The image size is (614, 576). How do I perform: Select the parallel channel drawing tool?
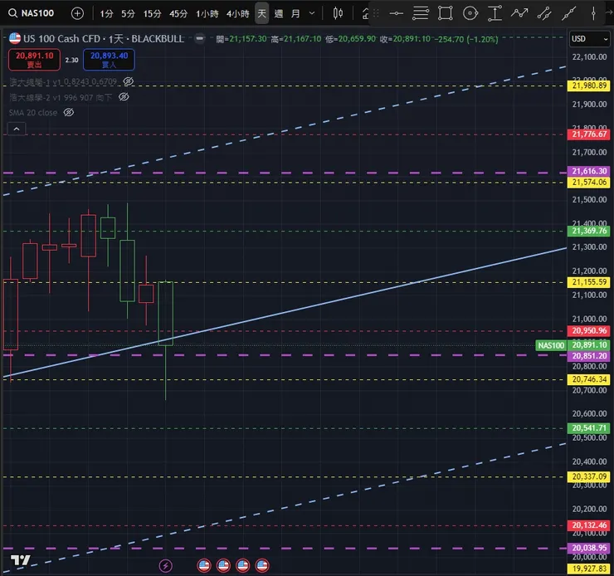point(544,13)
